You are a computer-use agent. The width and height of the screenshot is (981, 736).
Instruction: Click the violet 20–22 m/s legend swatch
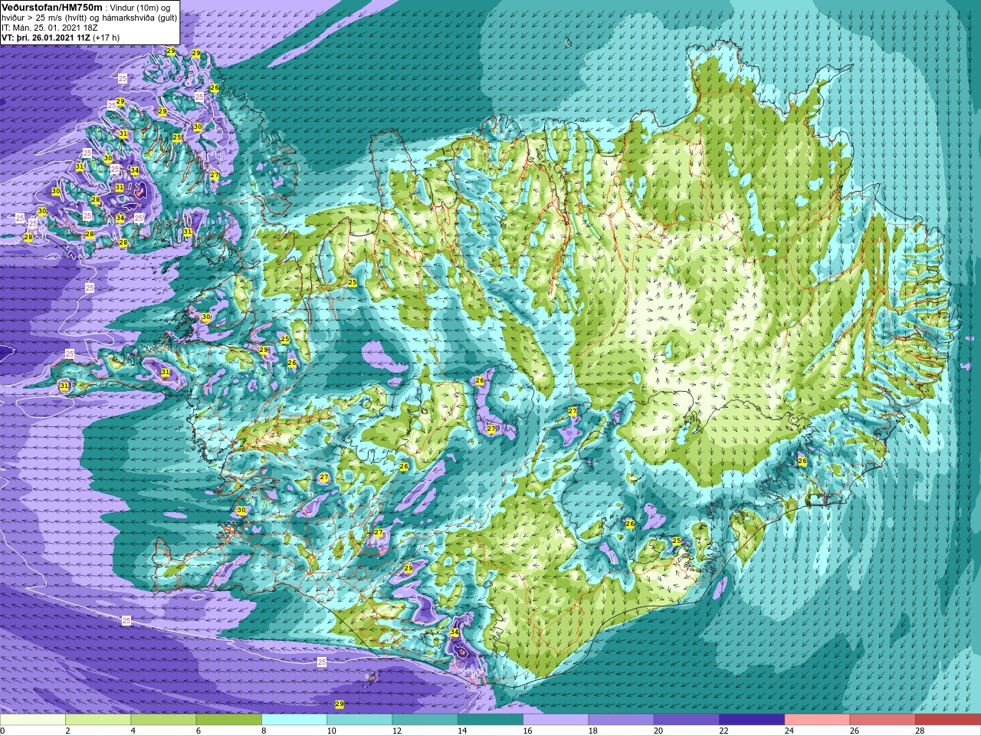pyautogui.click(x=686, y=720)
